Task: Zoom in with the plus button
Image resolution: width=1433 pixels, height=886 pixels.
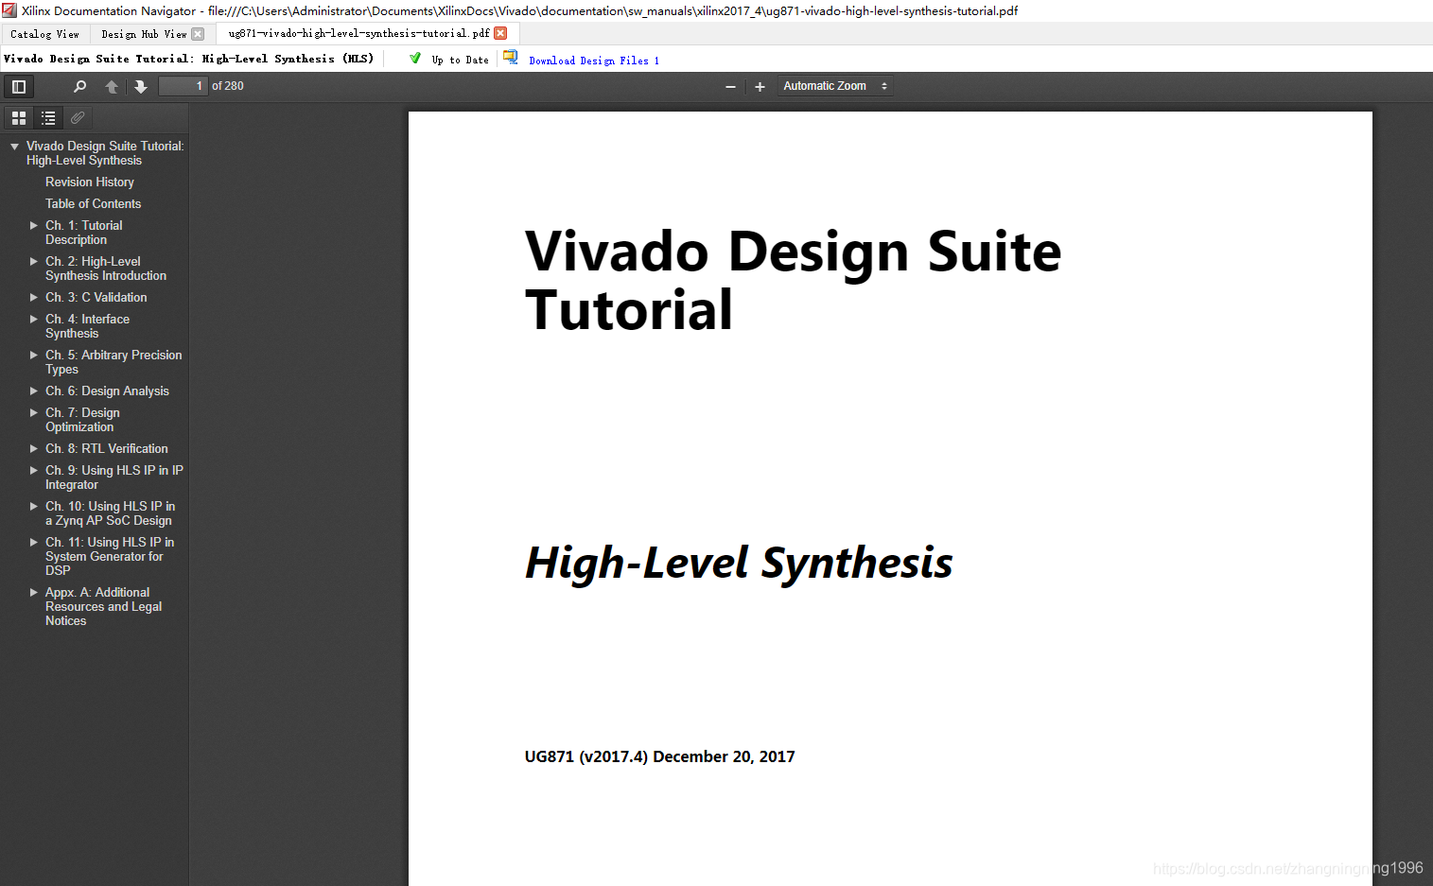Action: tap(760, 87)
